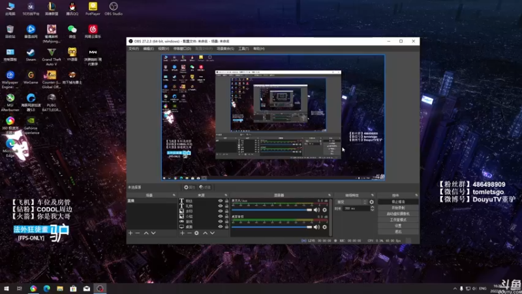Open 视图(V) menu

pyautogui.click(x=164, y=48)
